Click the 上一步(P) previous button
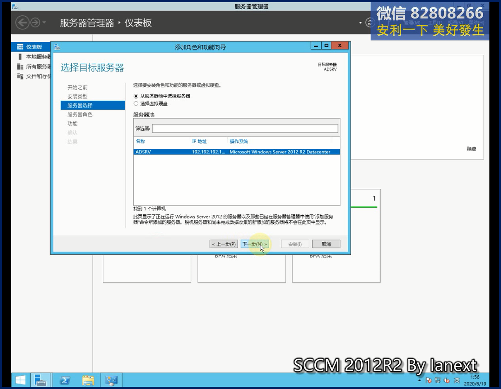The width and height of the screenshot is (501, 389). (224, 244)
